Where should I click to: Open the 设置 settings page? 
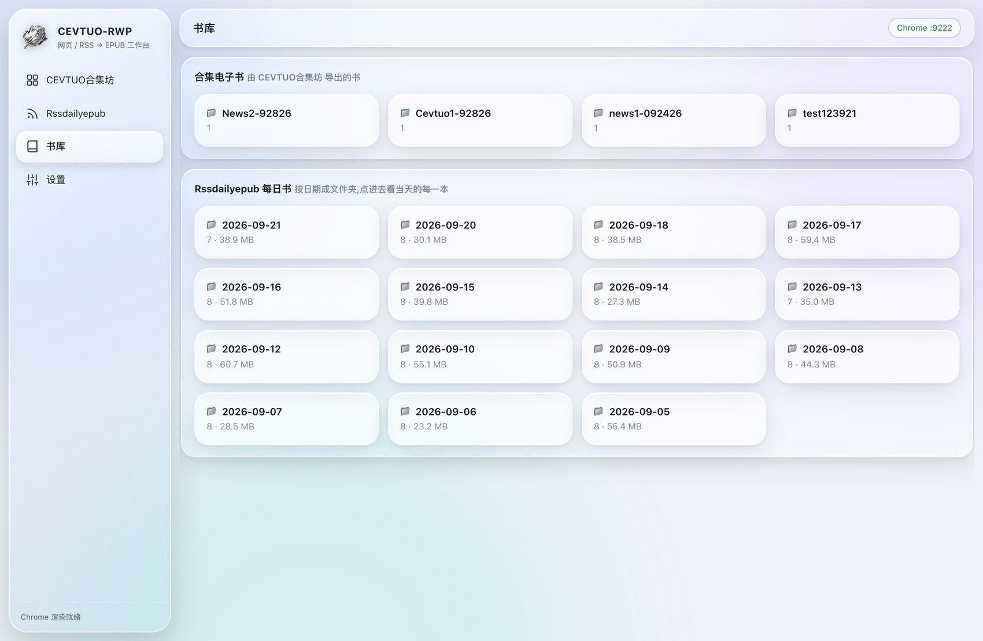pyautogui.click(x=90, y=180)
